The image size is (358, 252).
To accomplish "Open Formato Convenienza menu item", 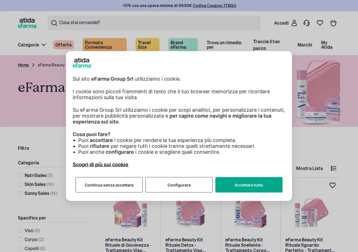I will click(105, 45).
